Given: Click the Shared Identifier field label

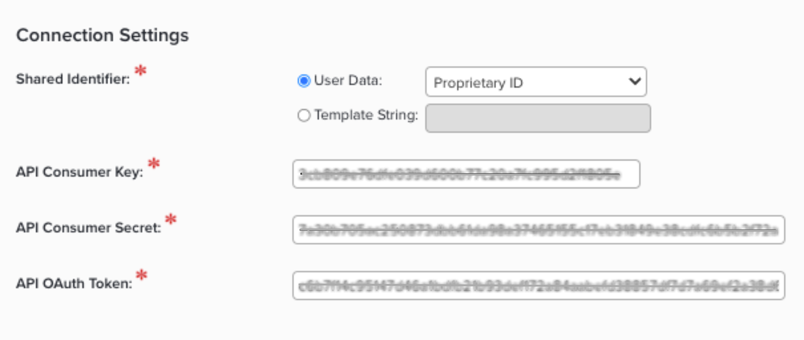Looking at the screenshot, I should pos(73,79).
